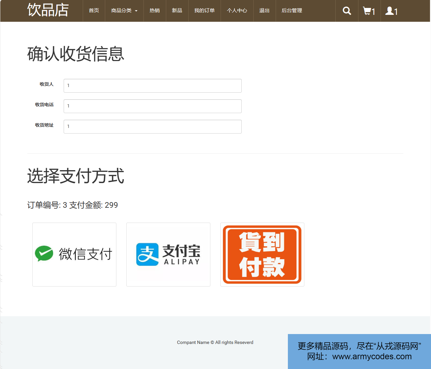
Task: Click the user profile icon
Action: (x=391, y=11)
